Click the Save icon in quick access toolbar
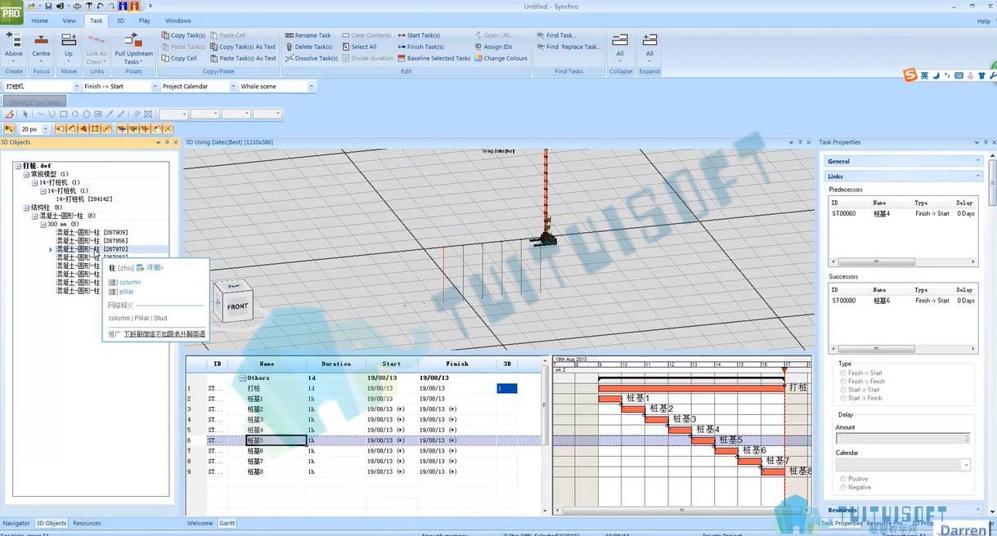997x536 pixels. 48,6
